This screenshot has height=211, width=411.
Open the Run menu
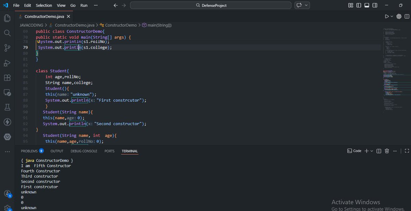pos(84,5)
